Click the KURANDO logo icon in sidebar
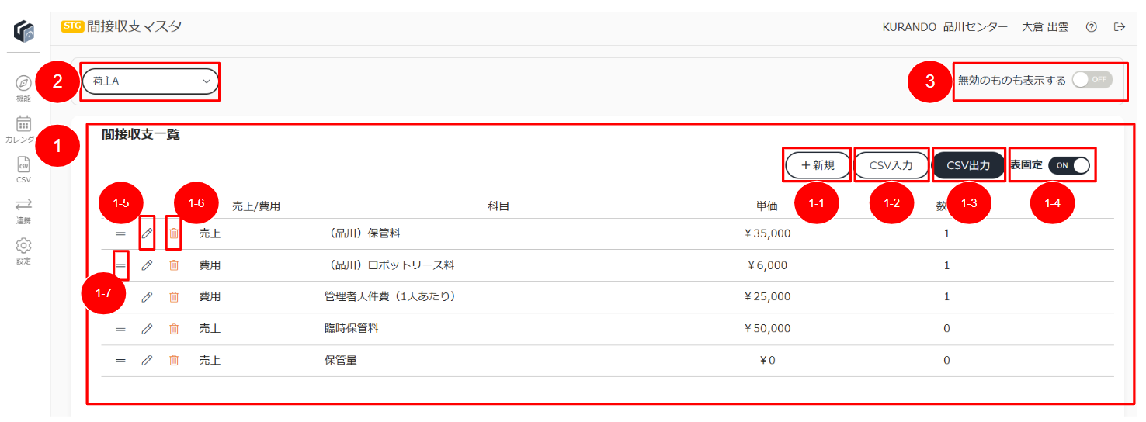This screenshot has height=422, width=1146. tap(23, 32)
